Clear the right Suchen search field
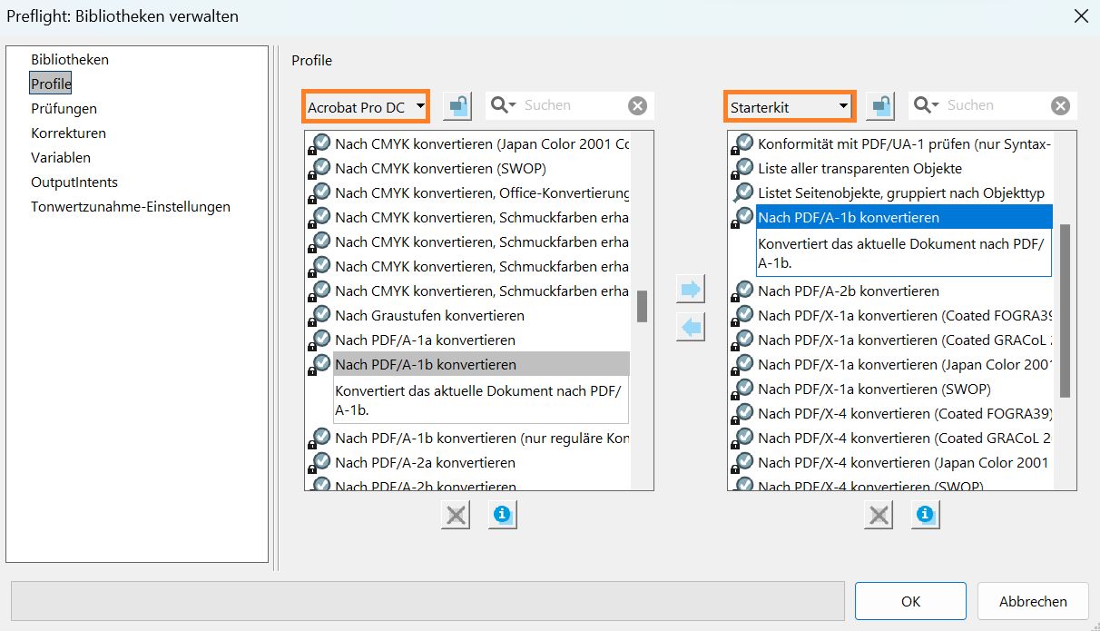 [x=1060, y=106]
